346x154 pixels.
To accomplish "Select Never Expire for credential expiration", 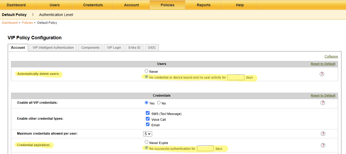I will 147,142.
